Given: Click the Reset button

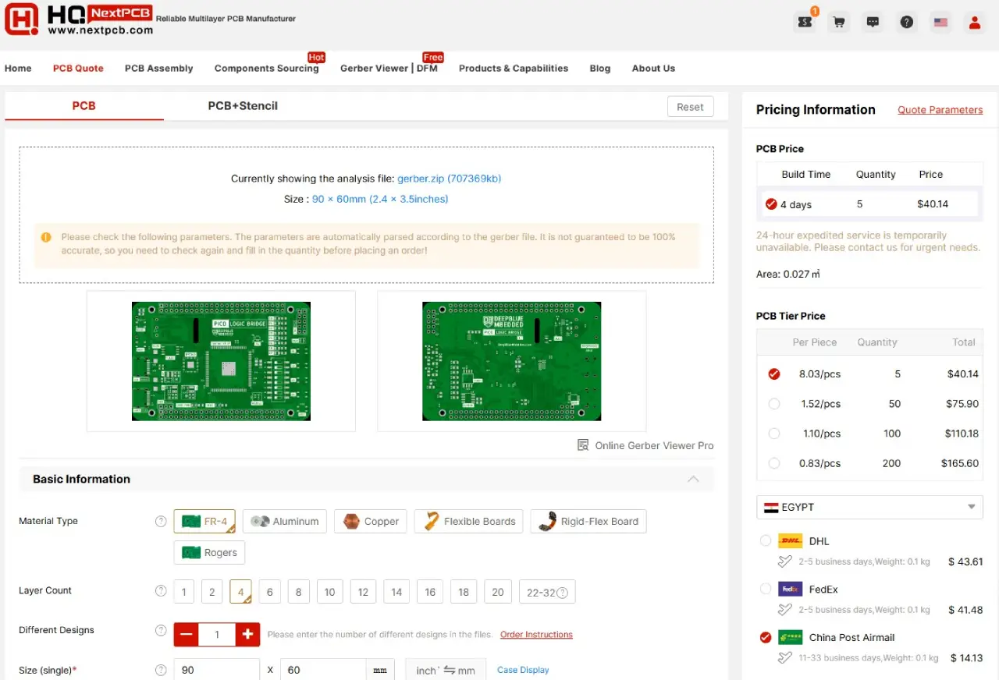Looking at the screenshot, I should pyautogui.click(x=690, y=107).
